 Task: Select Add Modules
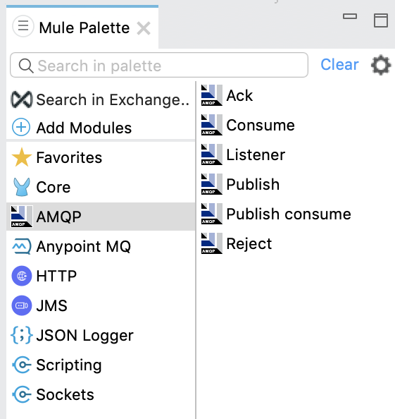pyautogui.click(x=101, y=128)
